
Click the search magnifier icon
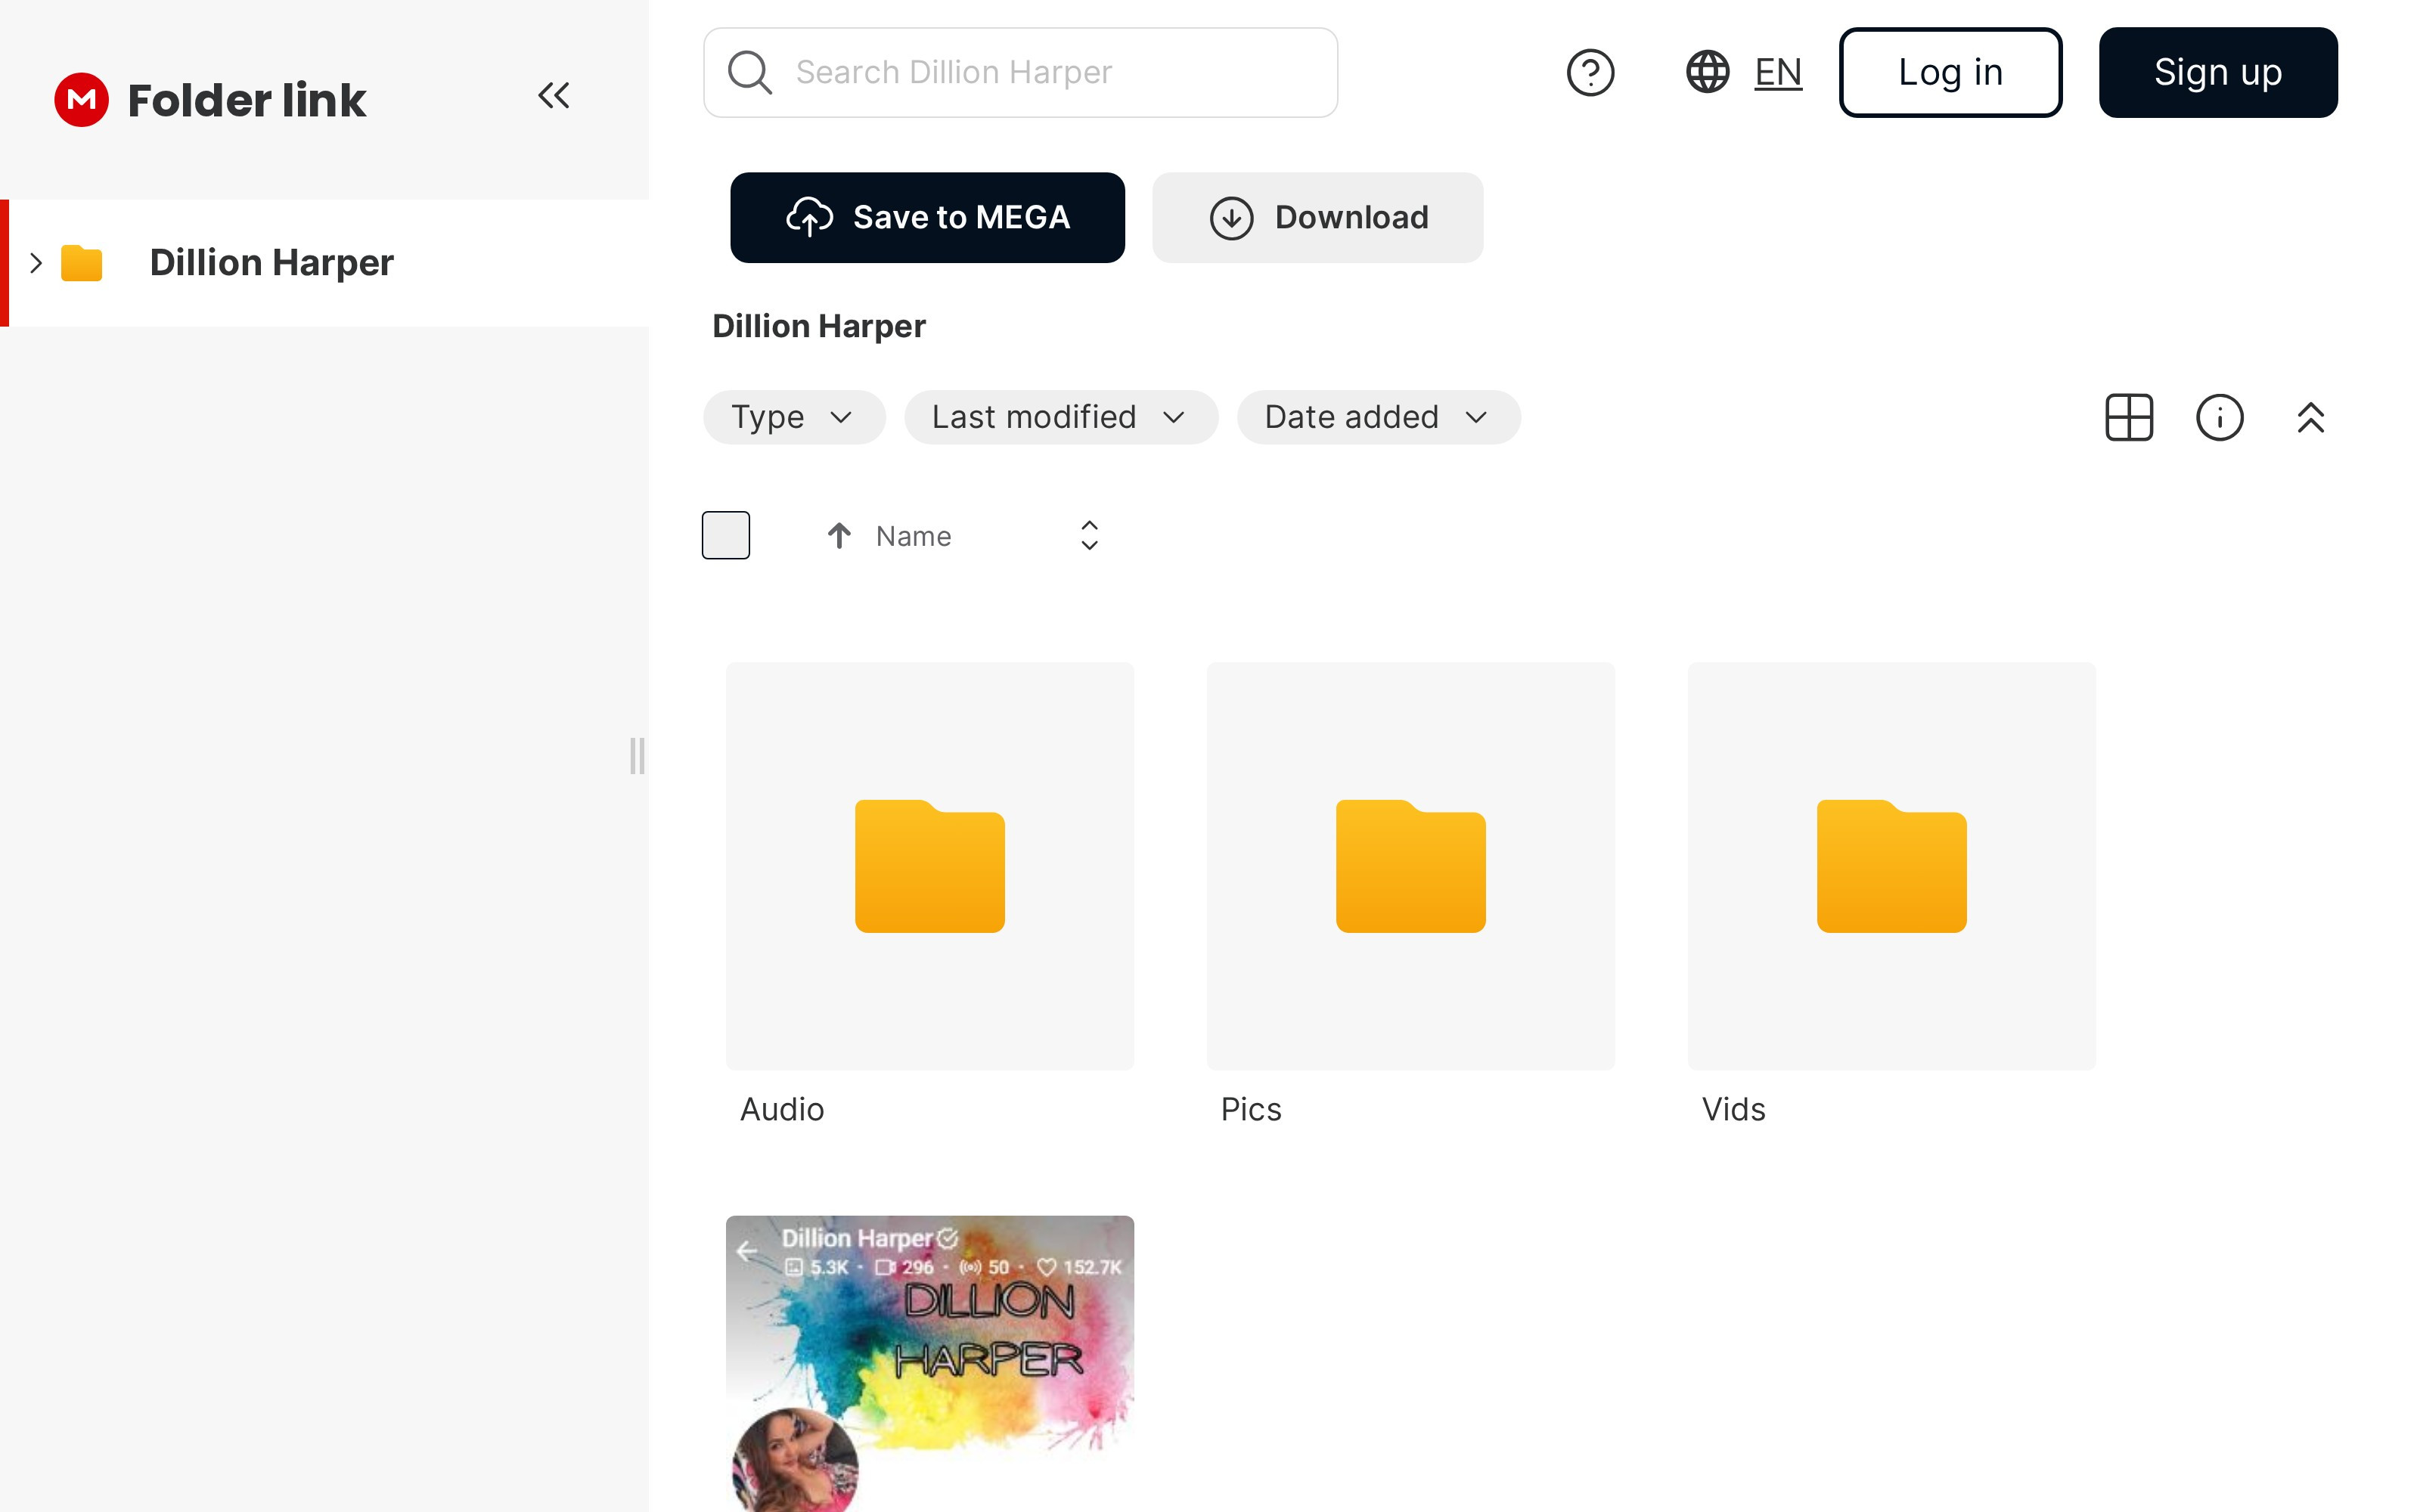point(749,73)
